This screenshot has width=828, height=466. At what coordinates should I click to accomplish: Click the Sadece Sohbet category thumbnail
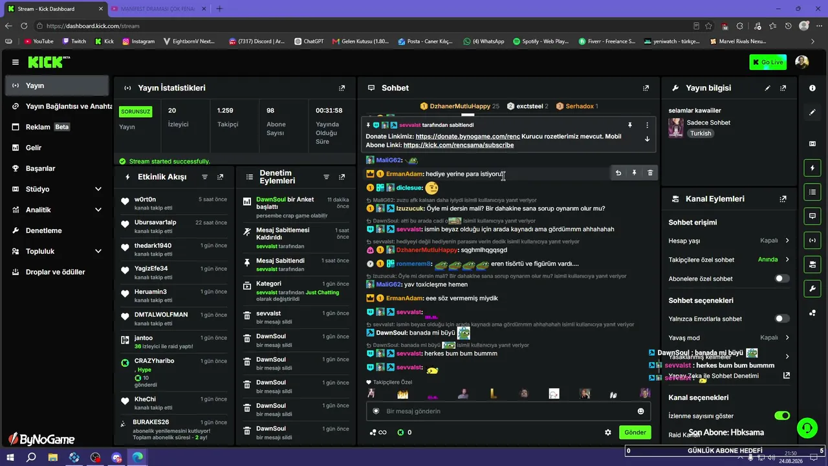tap(676, 128)
